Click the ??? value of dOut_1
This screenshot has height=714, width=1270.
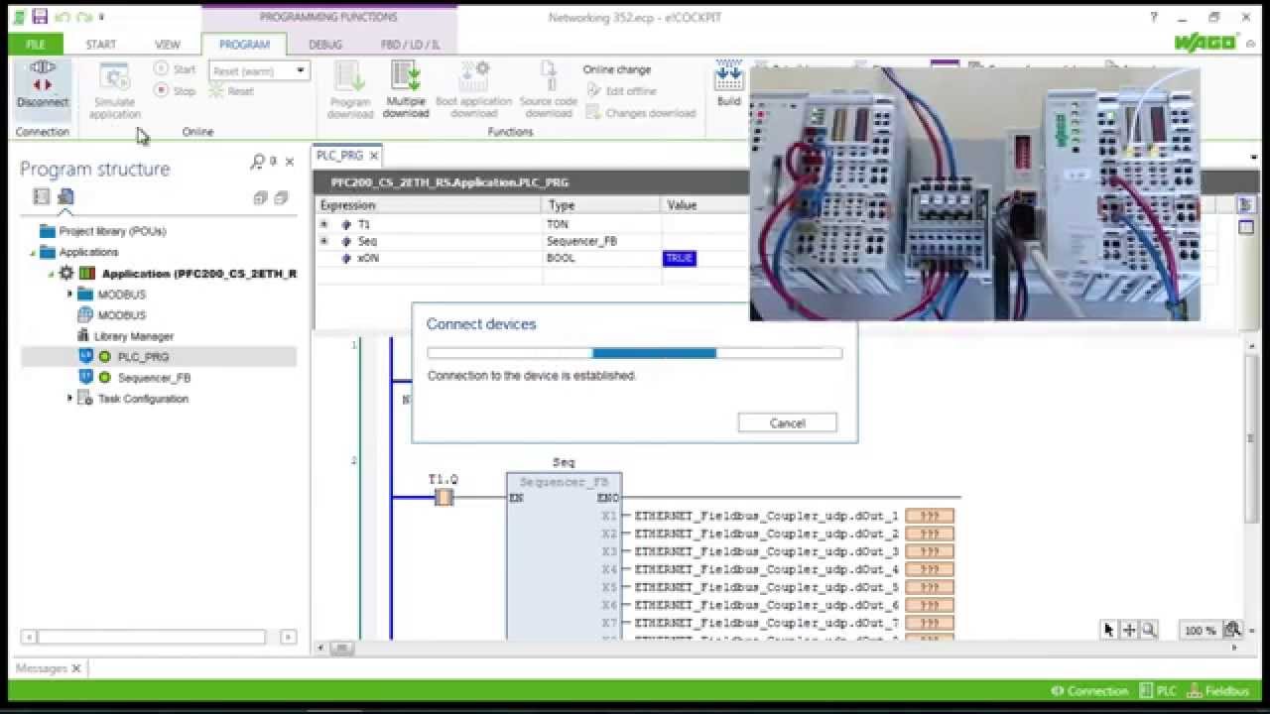pos(930,516)
